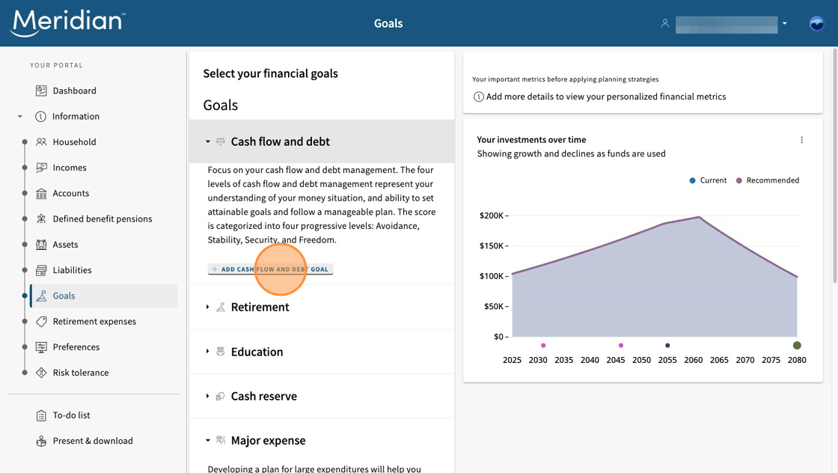Expand the Education goals section
This screenshot has width=838, height=473.
[x=208, y=352]
